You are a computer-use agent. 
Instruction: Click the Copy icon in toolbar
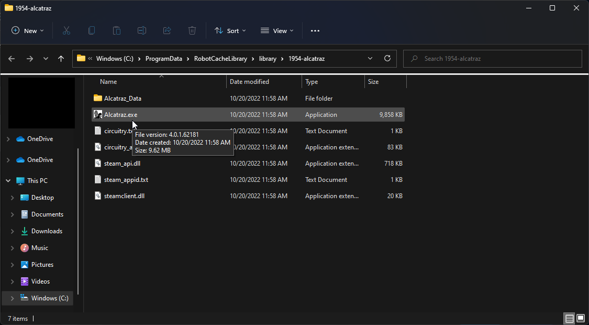pyautogui.click(x=91, y=31)
